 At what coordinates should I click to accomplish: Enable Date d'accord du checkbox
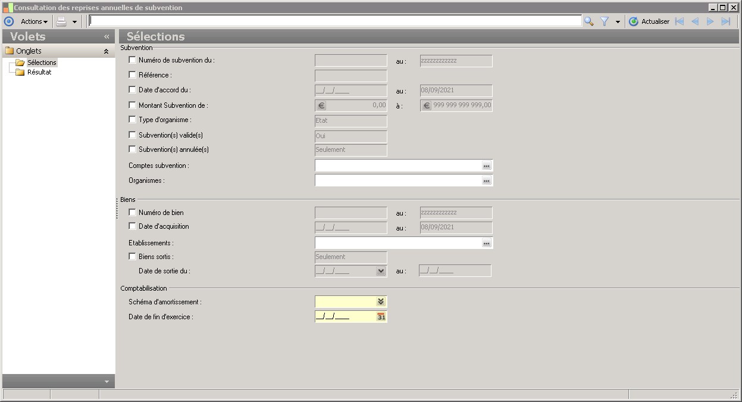point(132,90)
